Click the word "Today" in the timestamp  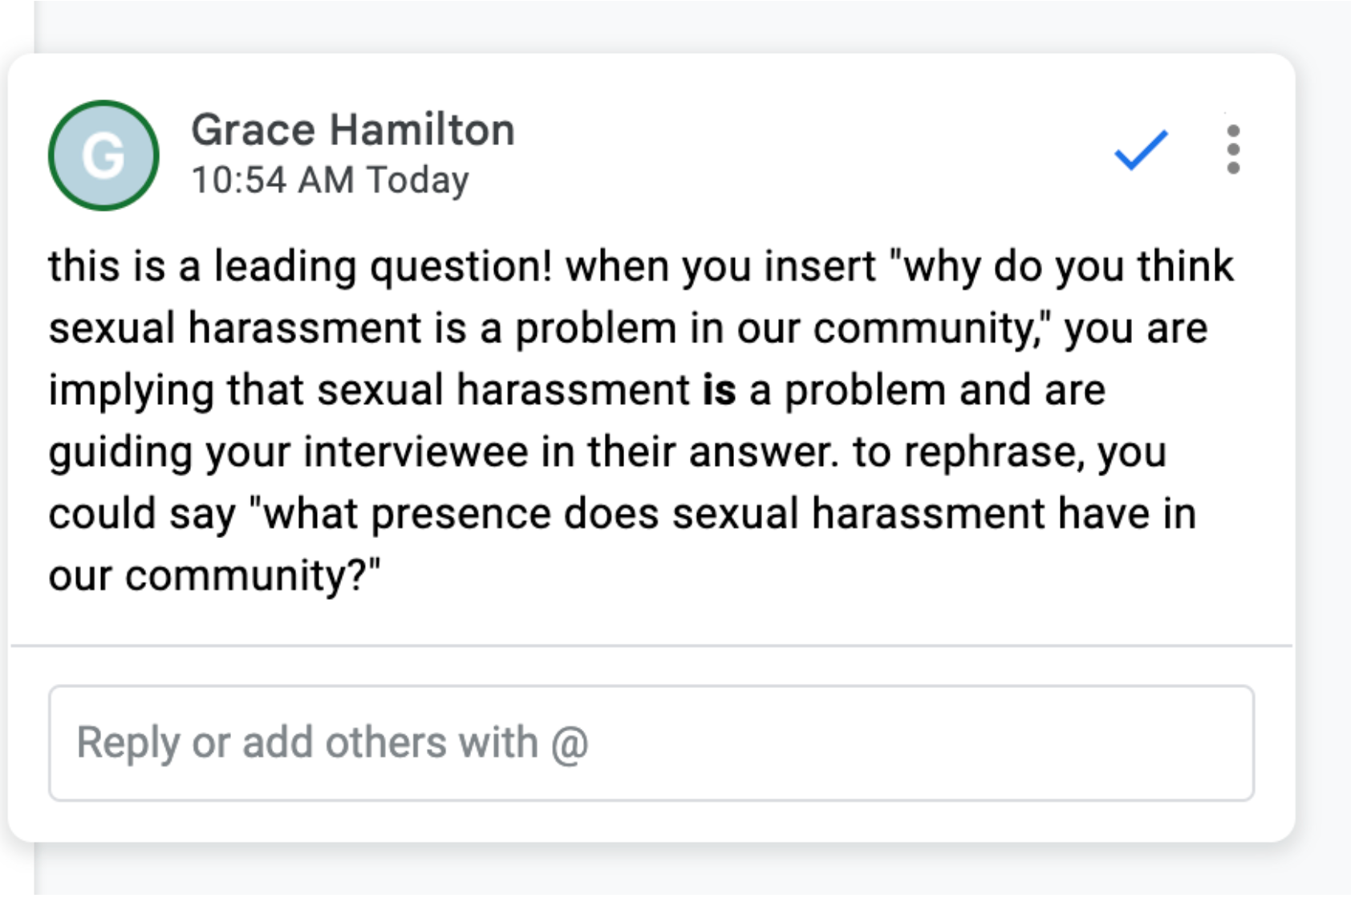click(x=417, y=180)
